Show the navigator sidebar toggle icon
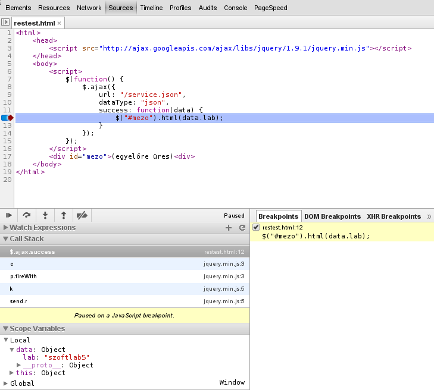The height and width of the screenshot is (390, 434). [x=5, y=22]
